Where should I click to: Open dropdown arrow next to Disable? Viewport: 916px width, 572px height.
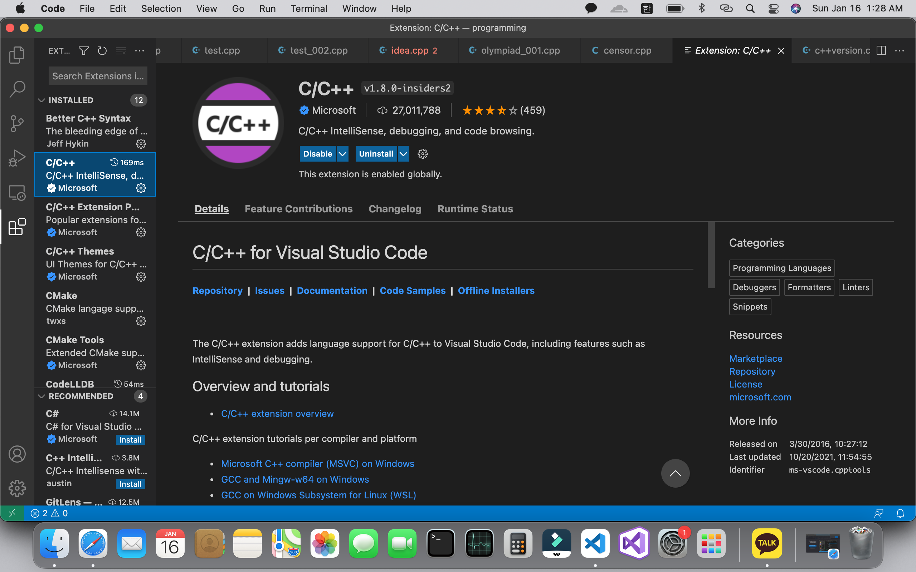(342, 154)
